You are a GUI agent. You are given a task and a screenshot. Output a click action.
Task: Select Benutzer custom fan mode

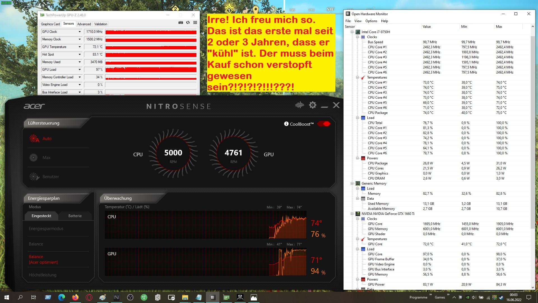[x=51, y=177]
